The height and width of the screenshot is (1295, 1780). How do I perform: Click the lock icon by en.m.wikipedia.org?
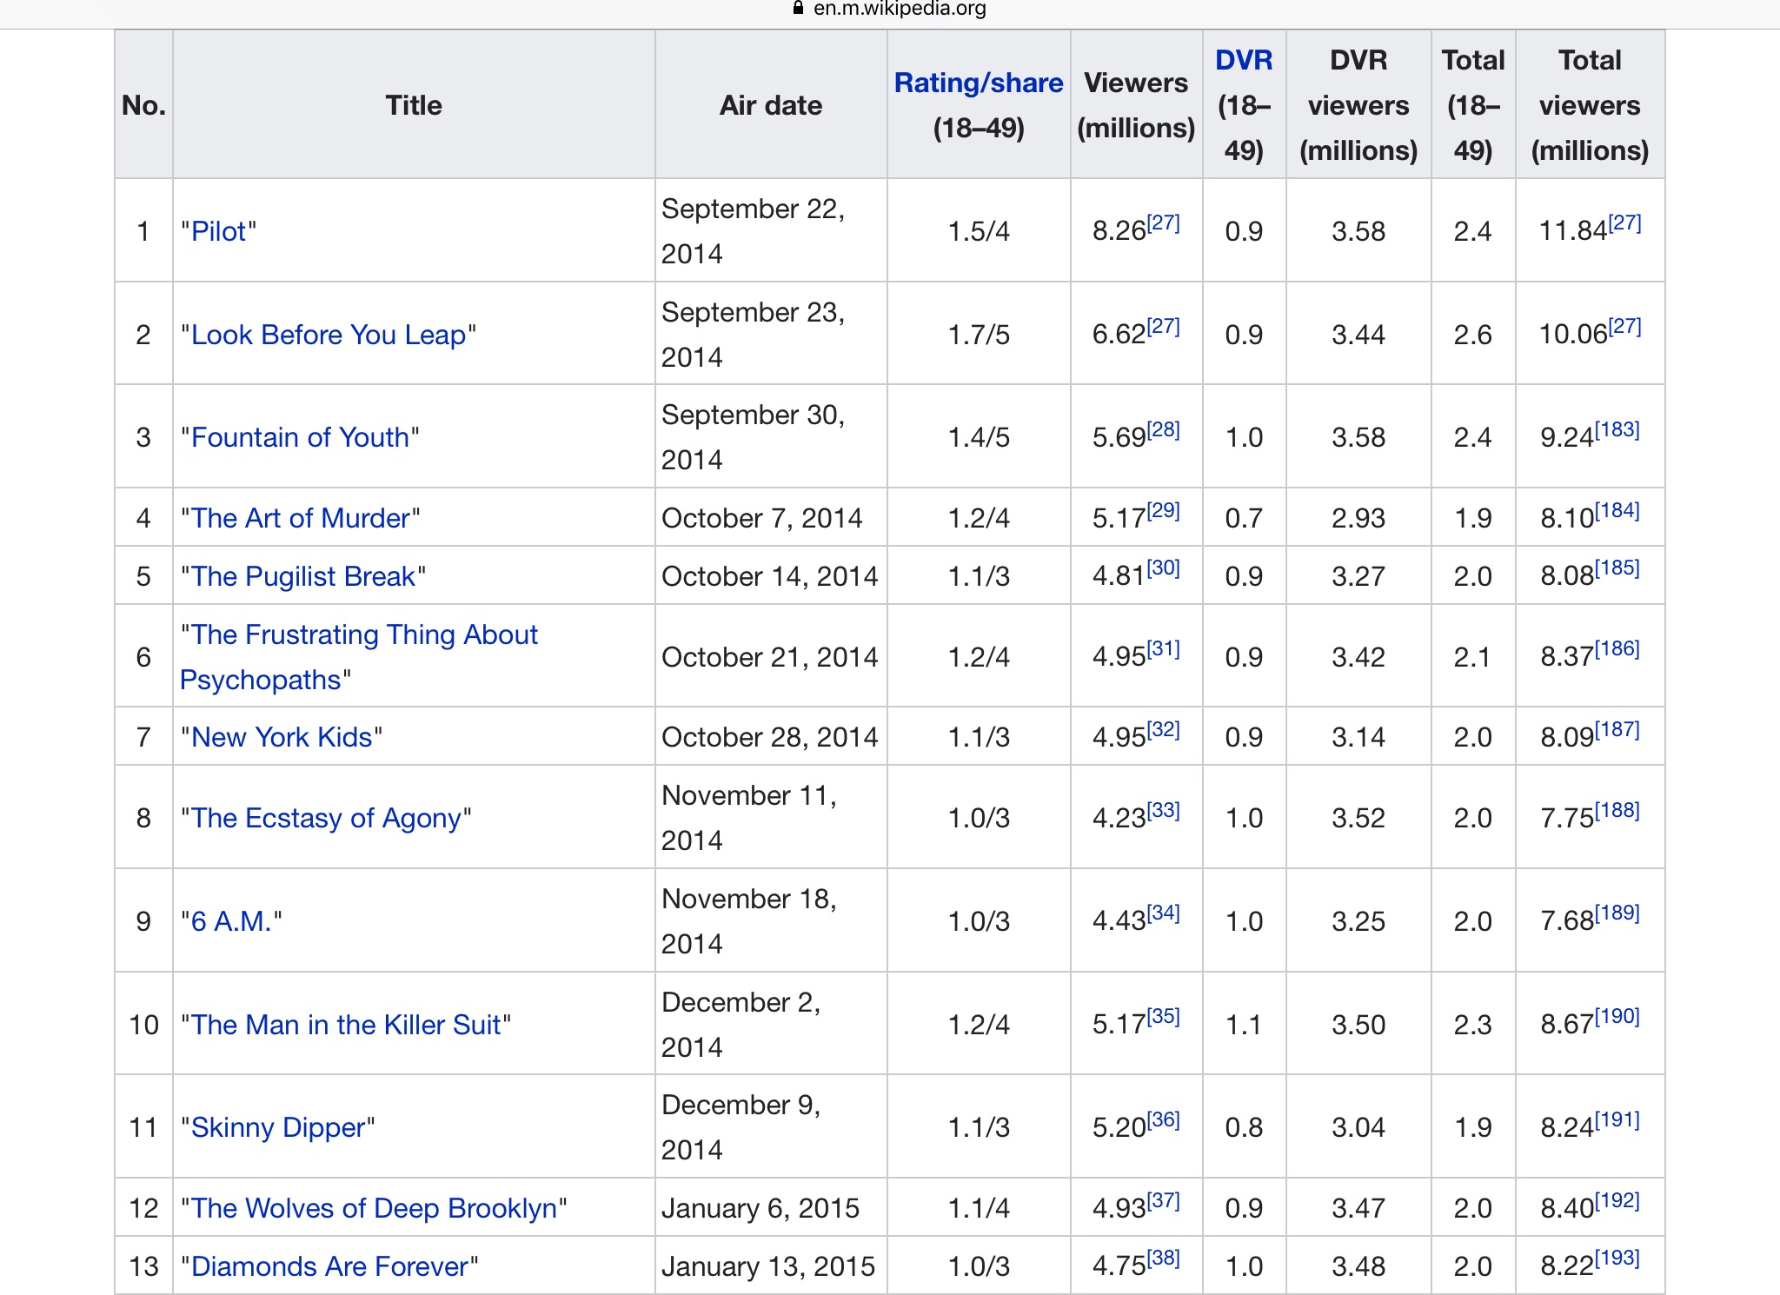pyautogui.click(x=798, y=9)
